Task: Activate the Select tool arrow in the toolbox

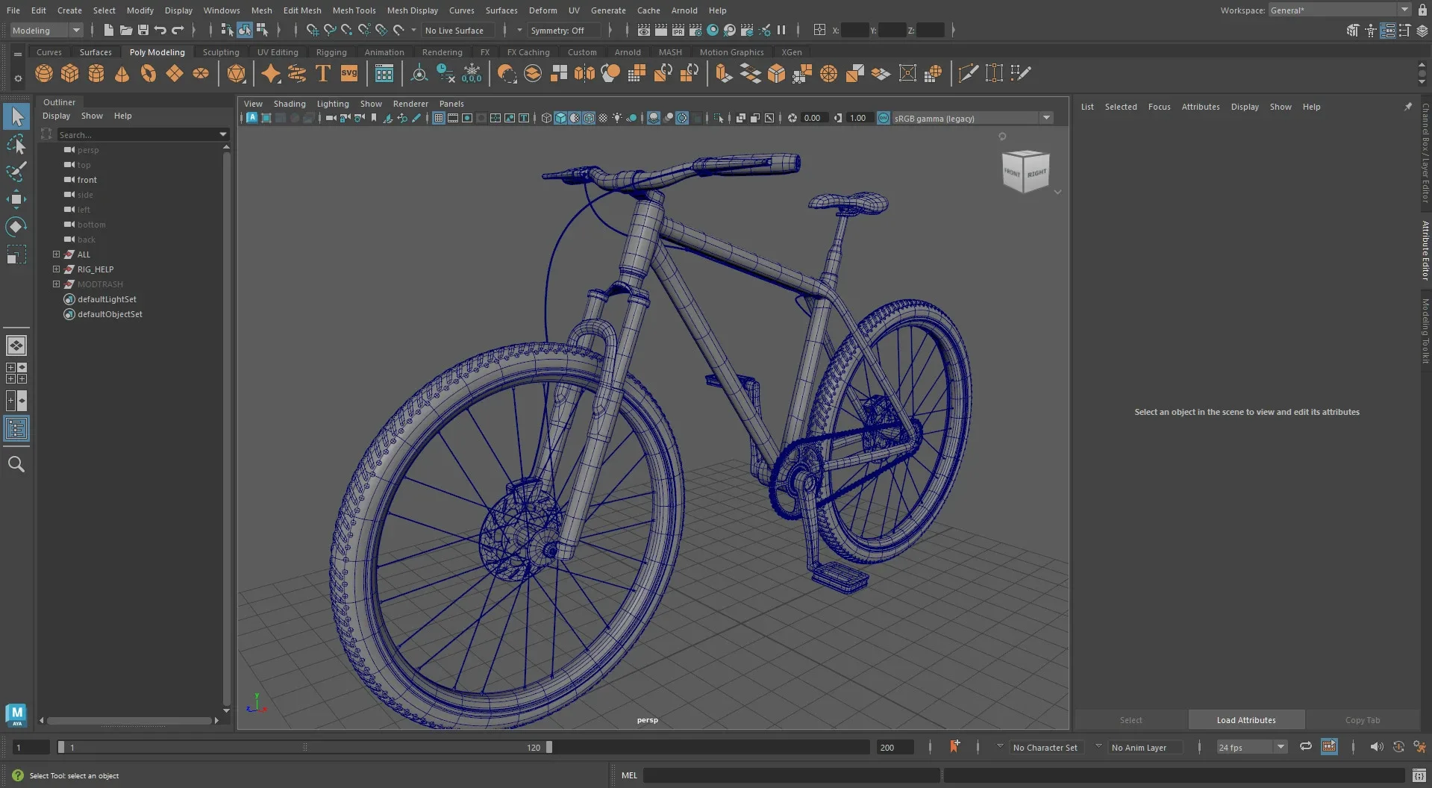Action: coord(16,116)
